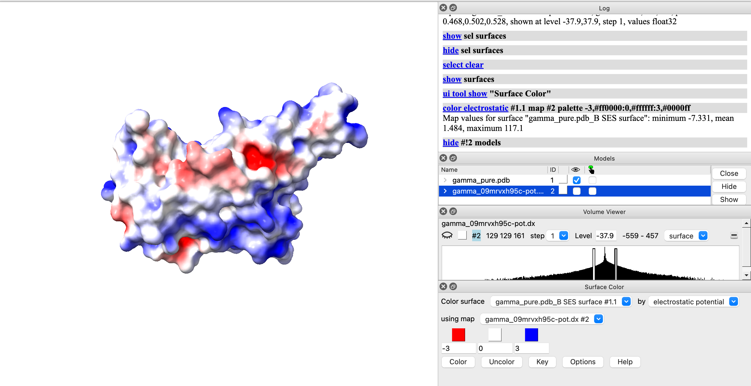Click the Level value field showing -37.9
Screen dimensions: 751x386
(606, 235)
